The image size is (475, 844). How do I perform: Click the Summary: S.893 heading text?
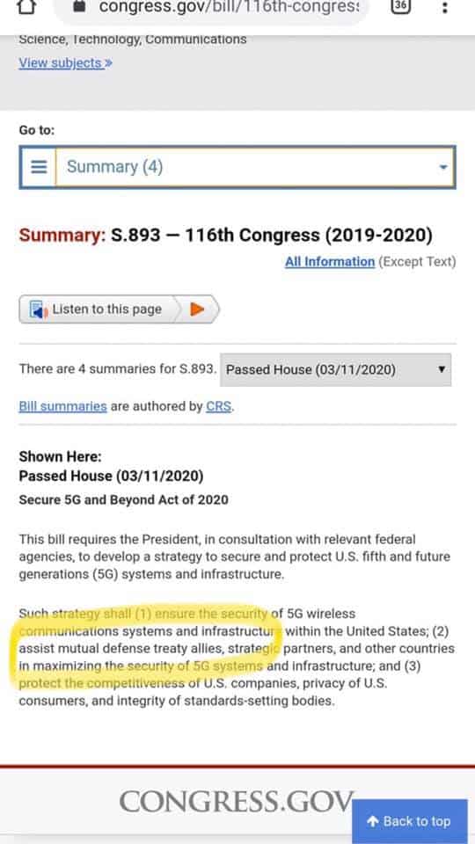tap(226, 236)
